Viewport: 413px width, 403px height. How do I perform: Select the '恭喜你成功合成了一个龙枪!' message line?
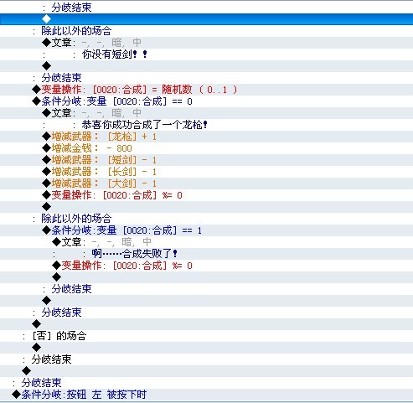(206, 125)
